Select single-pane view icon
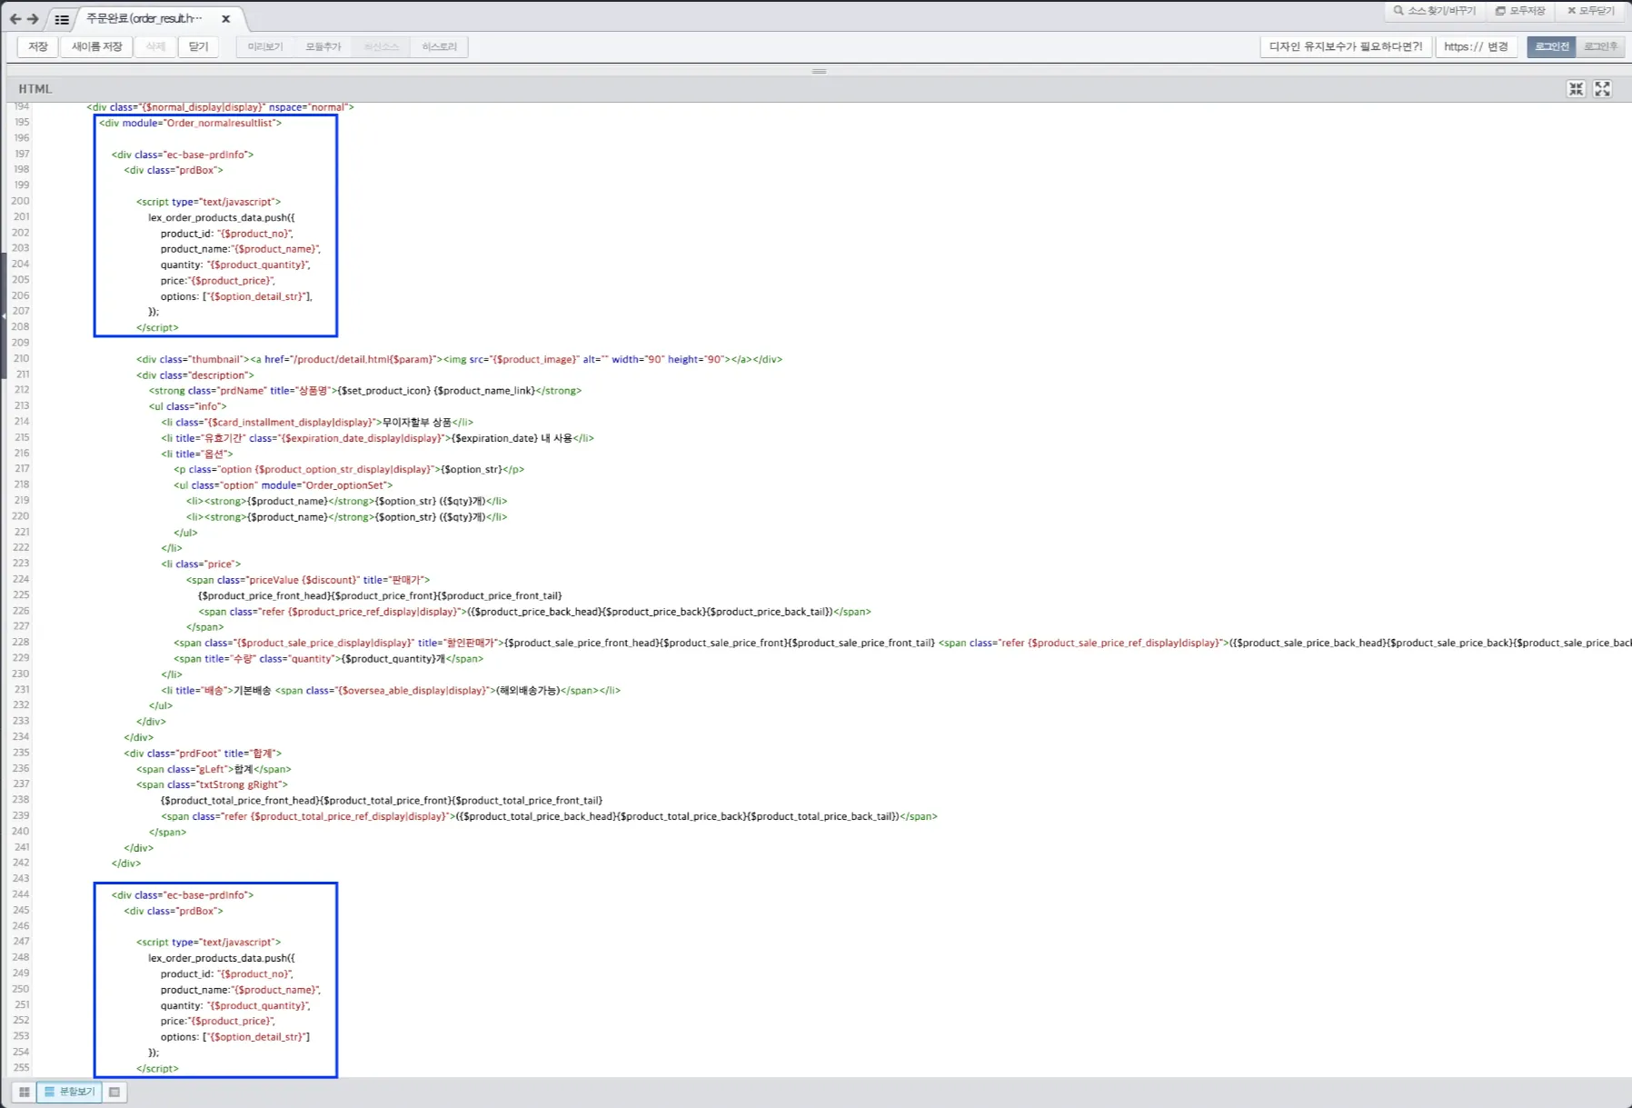This screenshot has width=1632, height=1108. (x=114, y=1092)
